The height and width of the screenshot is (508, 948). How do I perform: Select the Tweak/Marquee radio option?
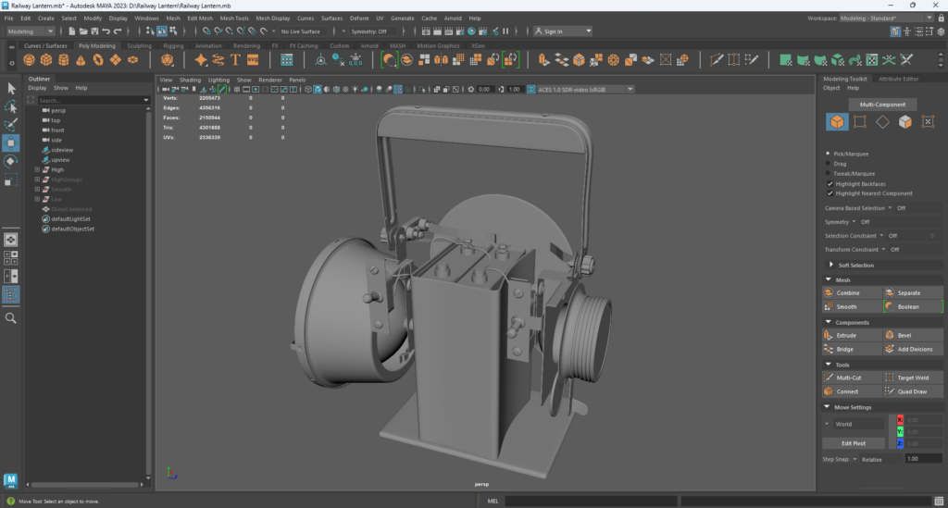pyautogui.click(x=829, y=173)
